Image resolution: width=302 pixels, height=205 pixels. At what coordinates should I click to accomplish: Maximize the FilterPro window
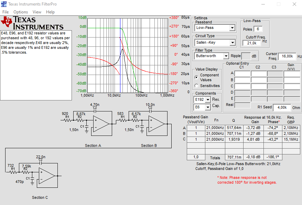[279, 4]
